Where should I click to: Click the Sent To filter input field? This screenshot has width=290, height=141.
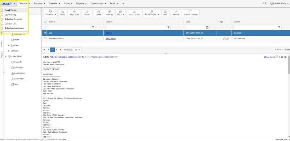[x=70, y=27]
